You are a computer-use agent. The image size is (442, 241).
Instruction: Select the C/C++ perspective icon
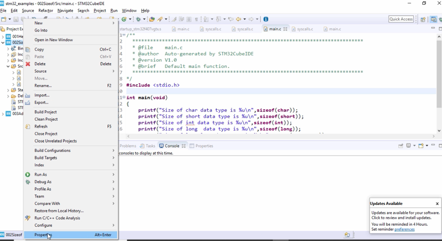434,20
